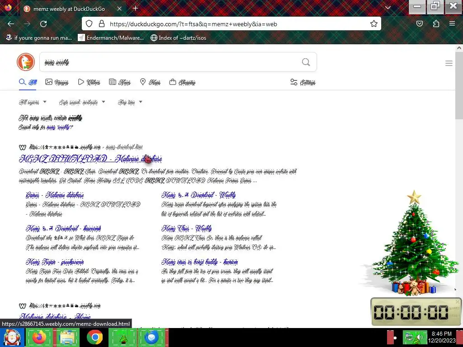Bookmark this page with the star icon
This screenshot has height=347, width=463.
point(374,24)
